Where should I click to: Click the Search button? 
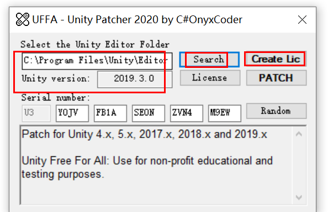click(x=209, y=60)
